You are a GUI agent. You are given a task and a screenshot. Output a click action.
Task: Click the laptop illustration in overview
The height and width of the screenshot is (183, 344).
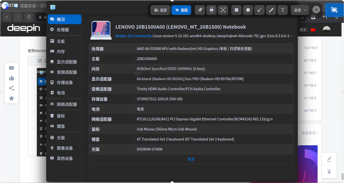click(101, 30)
